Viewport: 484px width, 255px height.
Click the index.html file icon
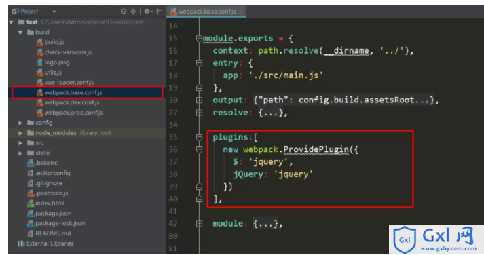(x=31, y=203)
